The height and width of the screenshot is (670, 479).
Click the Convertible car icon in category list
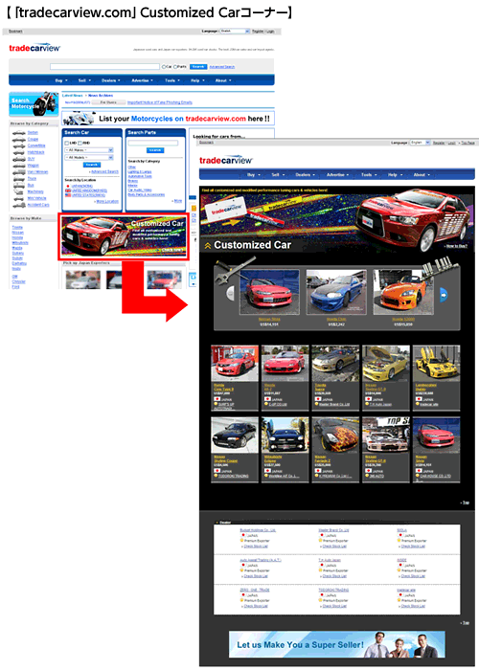[19, 145]
